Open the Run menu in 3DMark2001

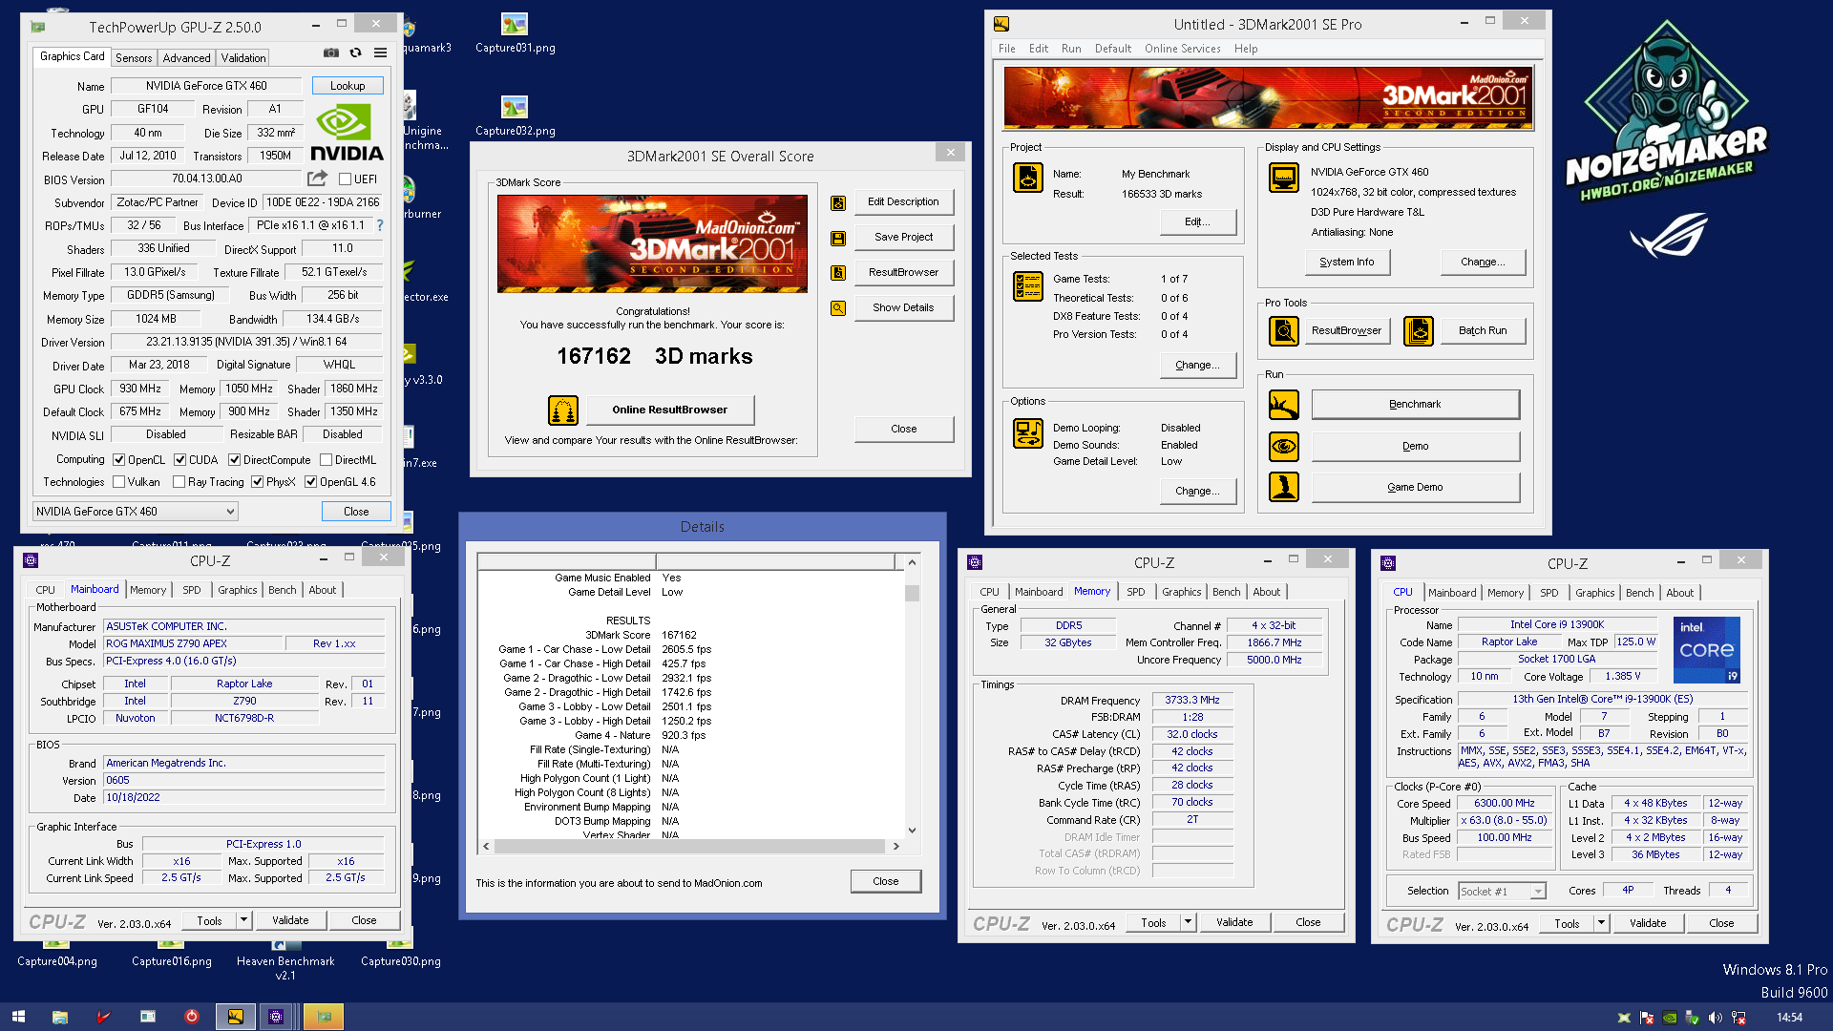[1071, 49]
